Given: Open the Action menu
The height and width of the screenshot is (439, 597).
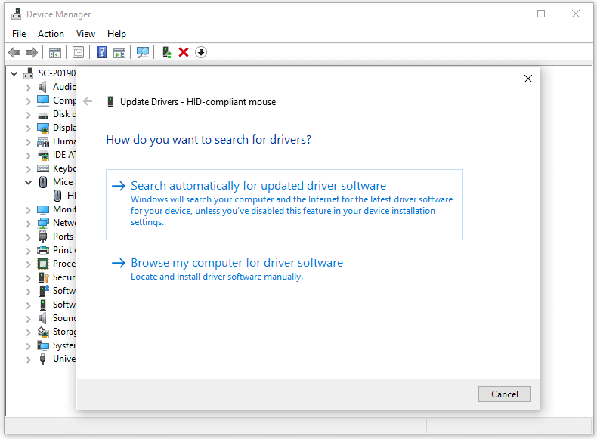Looking at the screenshot, I should 51,34.
